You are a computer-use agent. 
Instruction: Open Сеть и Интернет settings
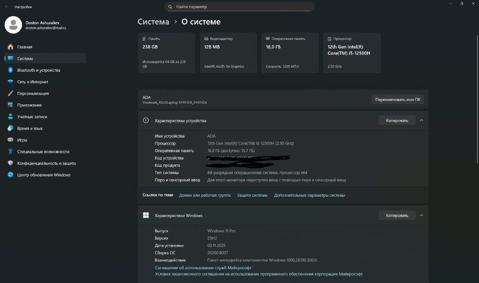tap(45, 81)
